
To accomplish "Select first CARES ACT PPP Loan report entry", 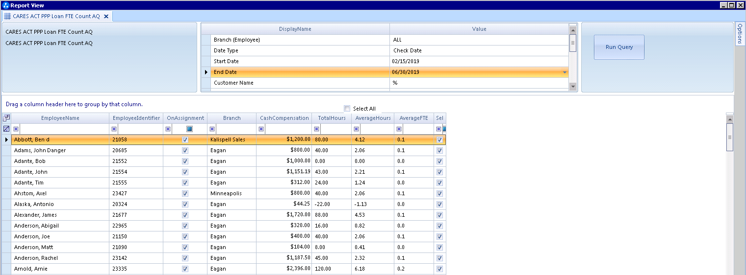I will [x=49, y=32].
